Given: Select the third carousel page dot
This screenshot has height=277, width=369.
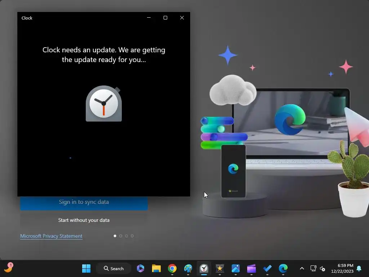Looking at the screenshot, I should [126, 236].
